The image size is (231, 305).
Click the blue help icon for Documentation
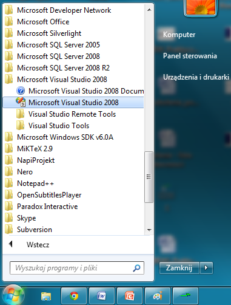coord(21,91)
